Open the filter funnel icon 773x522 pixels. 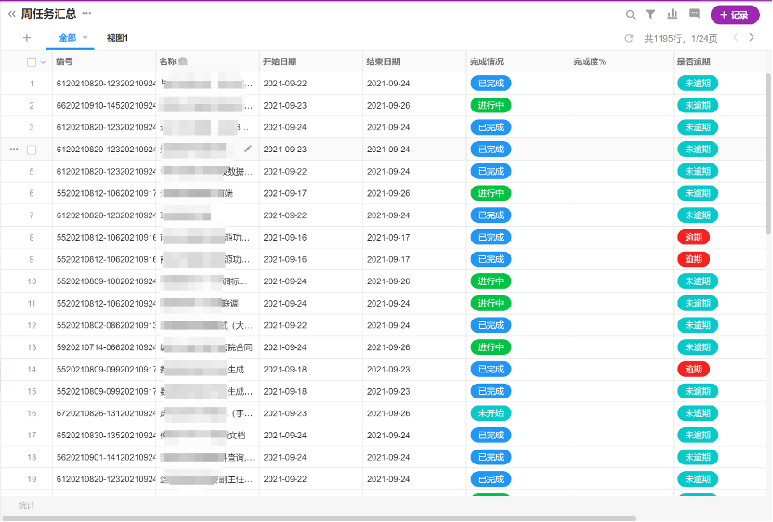[650, 15]
